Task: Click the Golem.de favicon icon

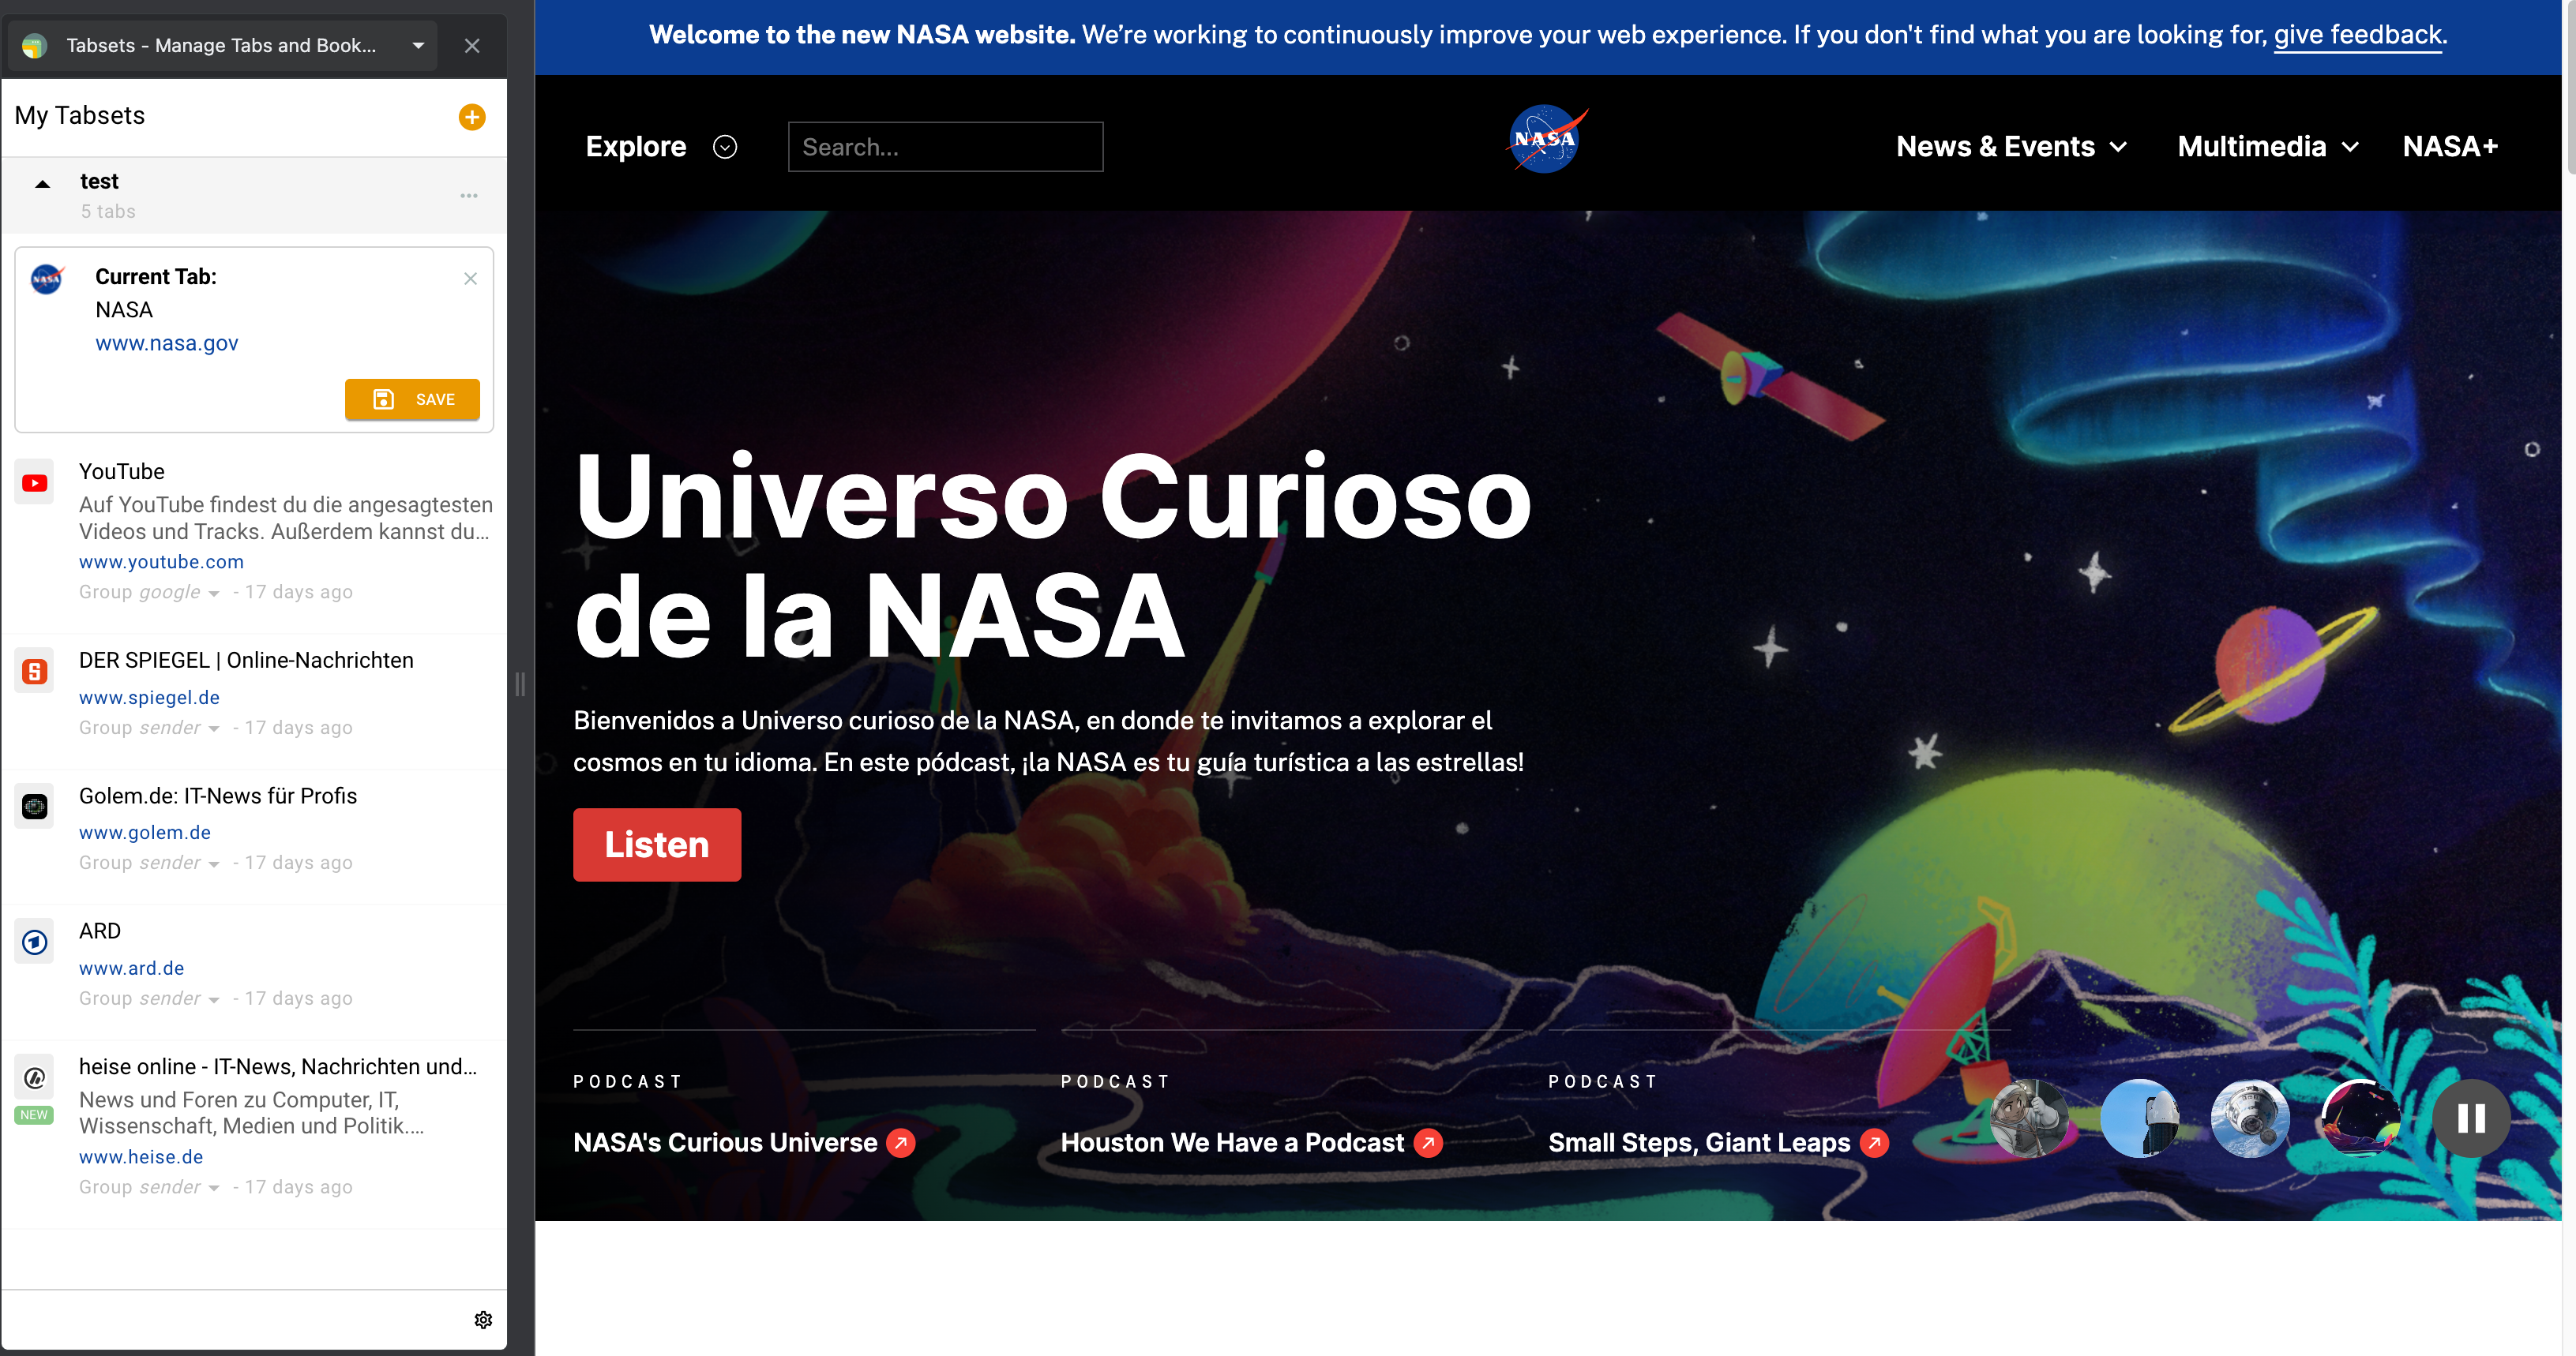Action: tap(34, 803)
